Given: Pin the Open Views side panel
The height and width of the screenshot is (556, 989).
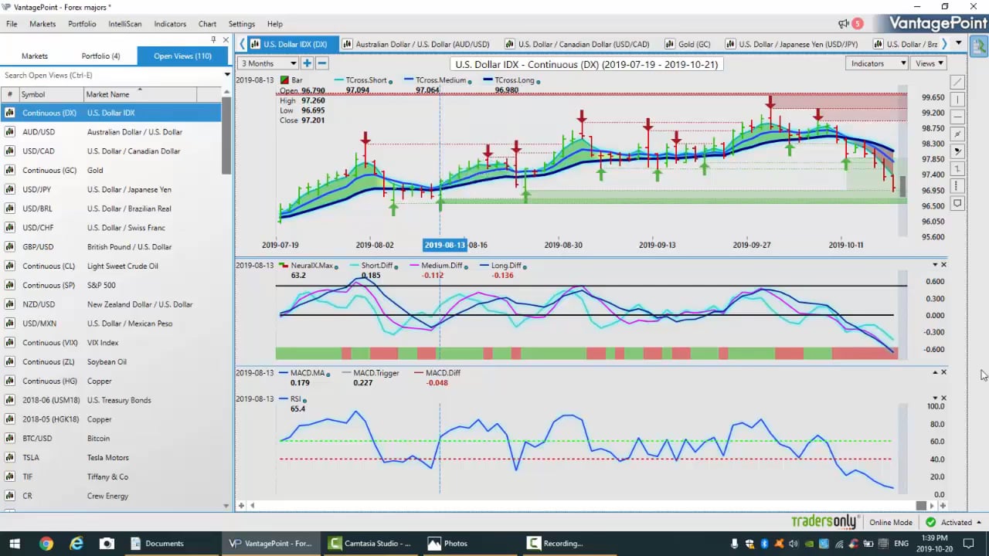Looking at the screenshot, I should coord(214,39).
